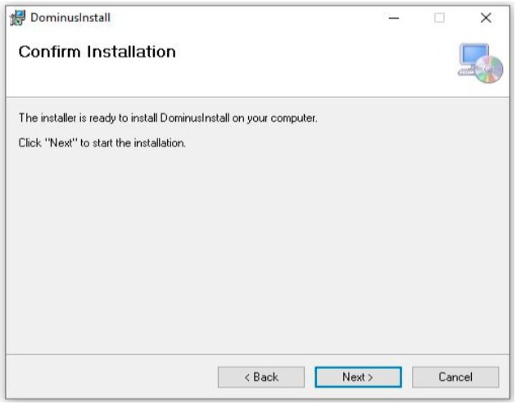The image size is (516, 405).
Task: Click the CD disc in the setup graphic
Action: 489,69
